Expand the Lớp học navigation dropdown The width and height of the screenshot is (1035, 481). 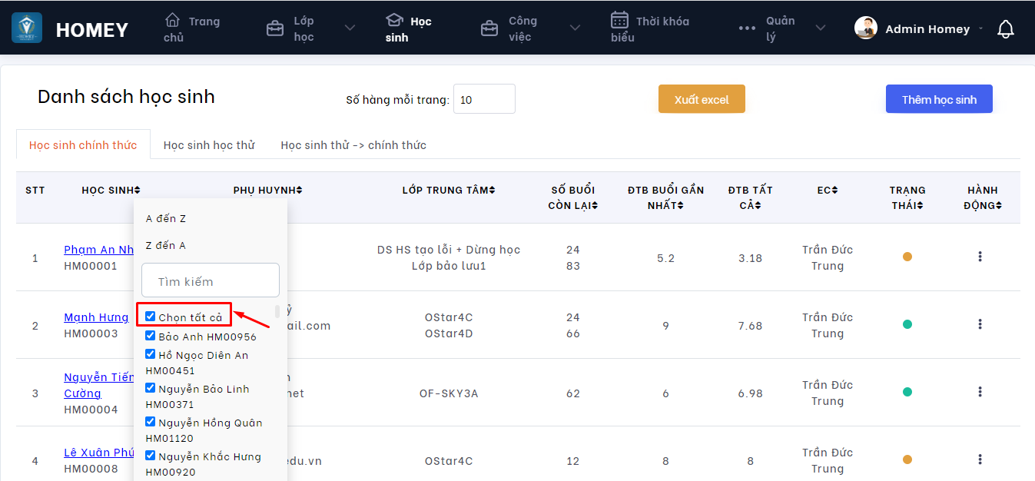[x=350, y=28]
